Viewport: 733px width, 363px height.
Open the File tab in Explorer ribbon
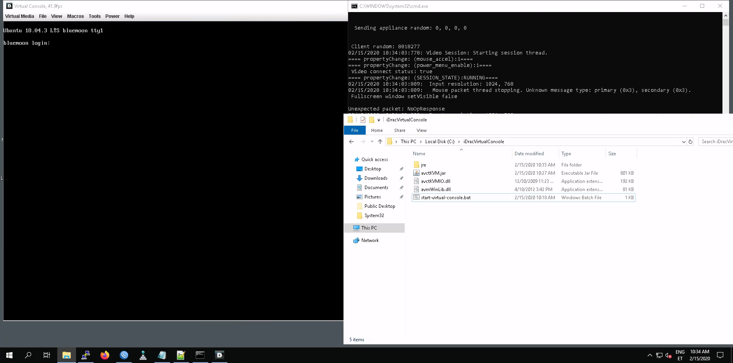(x=354, y=130)
